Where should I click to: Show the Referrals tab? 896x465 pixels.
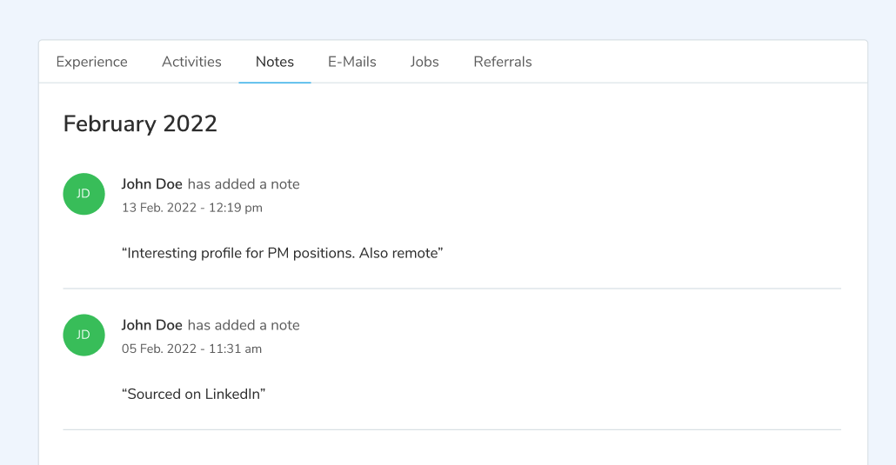[502, 62]
